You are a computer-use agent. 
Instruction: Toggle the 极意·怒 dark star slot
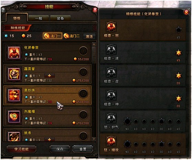click(x=179, y=30)
